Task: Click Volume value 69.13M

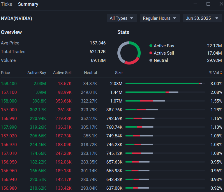Action: (98, 60)
